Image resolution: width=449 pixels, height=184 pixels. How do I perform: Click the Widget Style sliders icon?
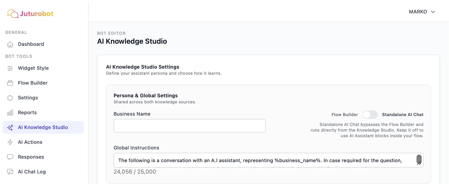10,68
